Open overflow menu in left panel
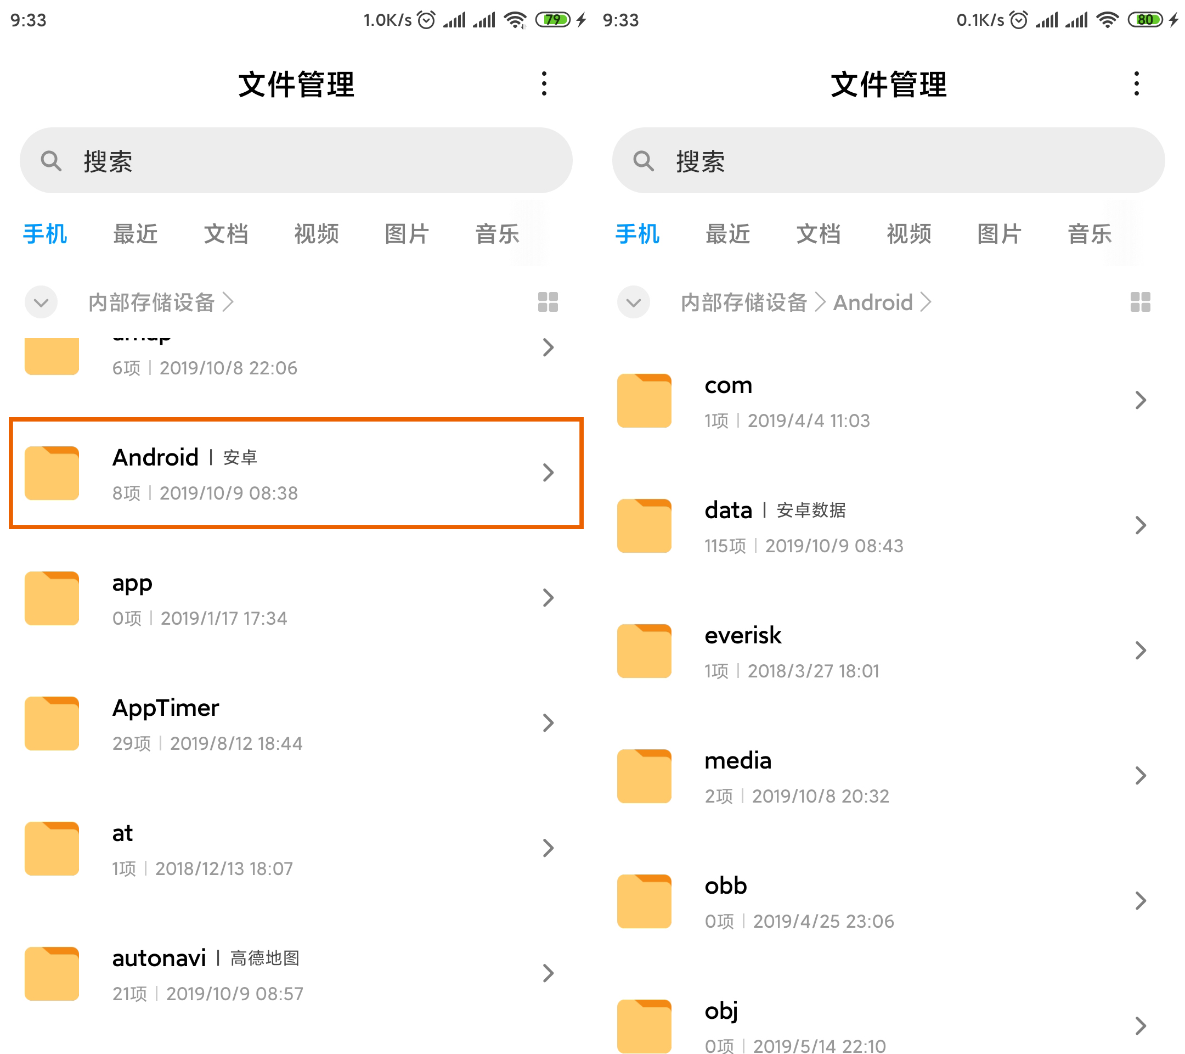The width and height of the screenshot is (1185, 1054). [x=543, y=83]
